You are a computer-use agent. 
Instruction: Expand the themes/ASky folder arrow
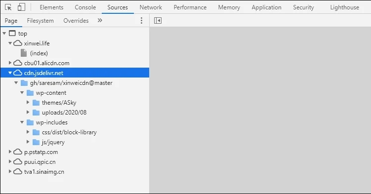pyautogui.click(x=28, y=102)
